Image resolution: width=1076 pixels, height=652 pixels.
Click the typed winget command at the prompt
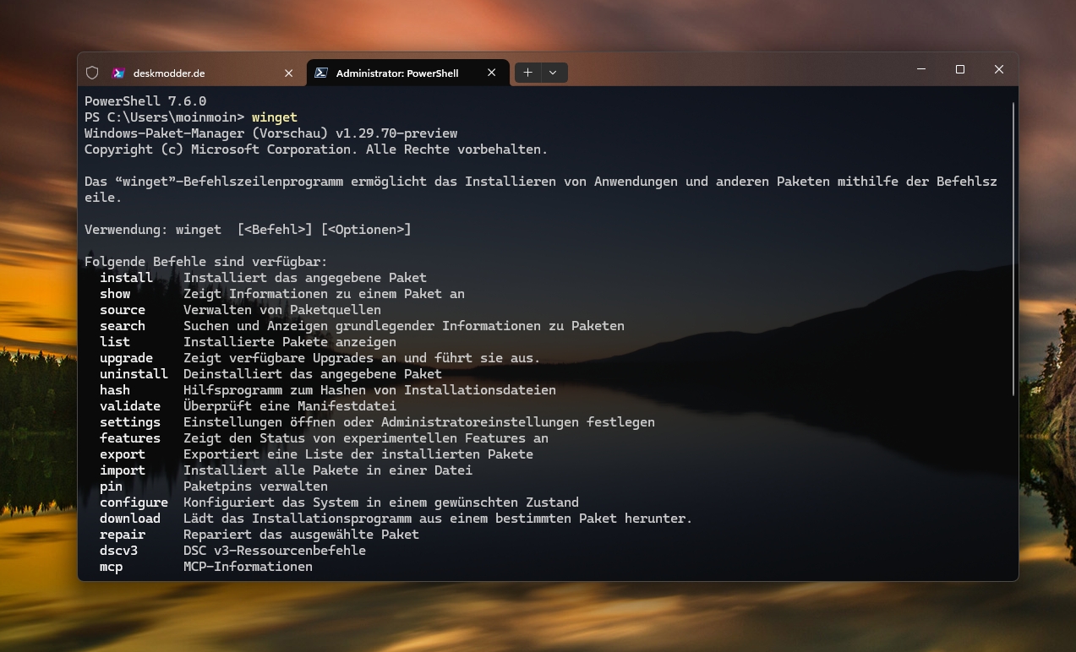(x=275, y=117)
